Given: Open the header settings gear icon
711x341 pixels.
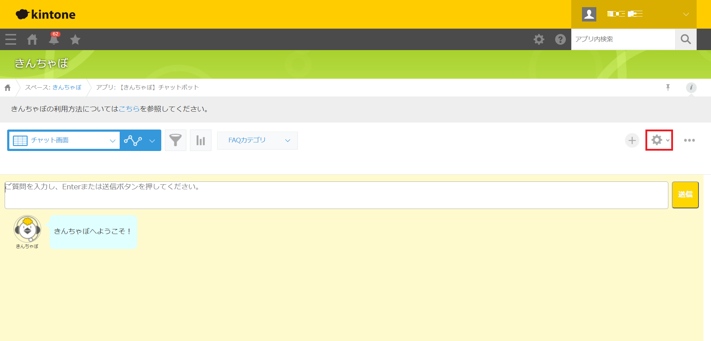Looking at the screenshot, I should click(x=539, y=39).
